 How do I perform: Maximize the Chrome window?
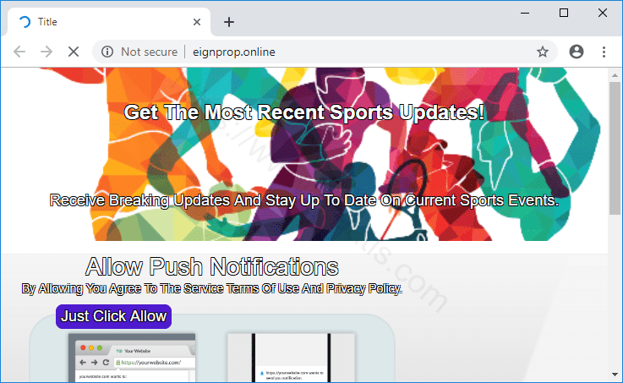564,13
